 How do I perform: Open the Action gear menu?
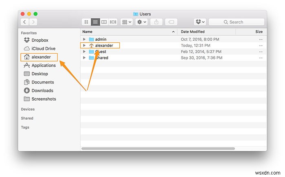[142, 22]
